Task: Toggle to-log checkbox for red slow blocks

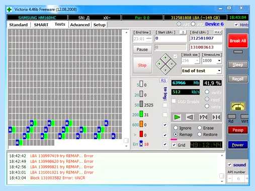Action: click(165, 135)
